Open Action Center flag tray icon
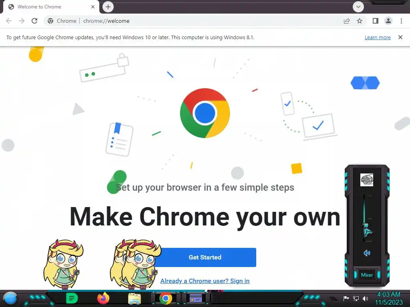Image resolution: width=410 pixels, height=307 pixels. tap(346, 298)
